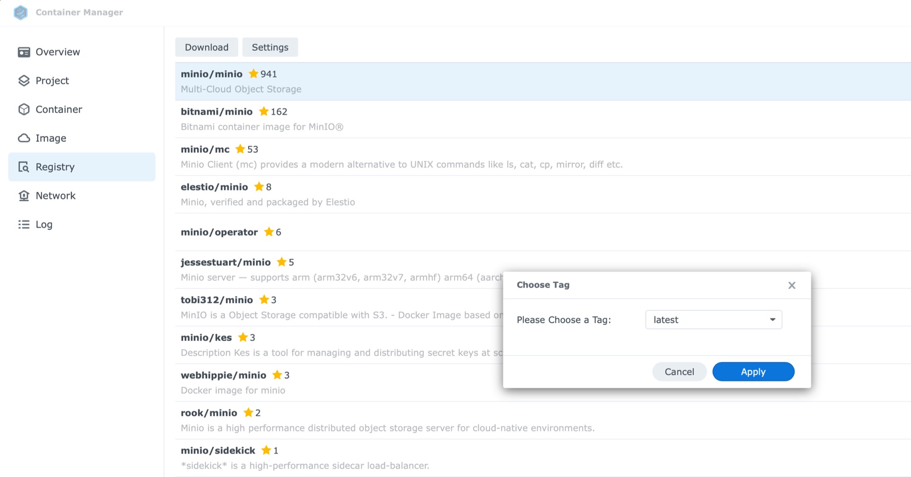The width and height of the screenshot is (911, 477).
Task: Click the Image cloud icon
Action: [x=24, y=138]
